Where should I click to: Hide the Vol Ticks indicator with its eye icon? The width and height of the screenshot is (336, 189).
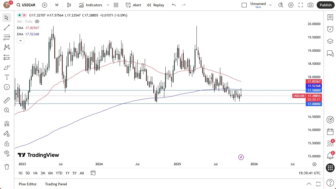click(37, 21)
